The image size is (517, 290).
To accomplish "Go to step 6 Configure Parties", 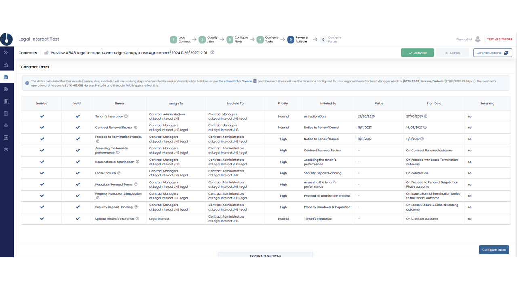I will [330, 39].
